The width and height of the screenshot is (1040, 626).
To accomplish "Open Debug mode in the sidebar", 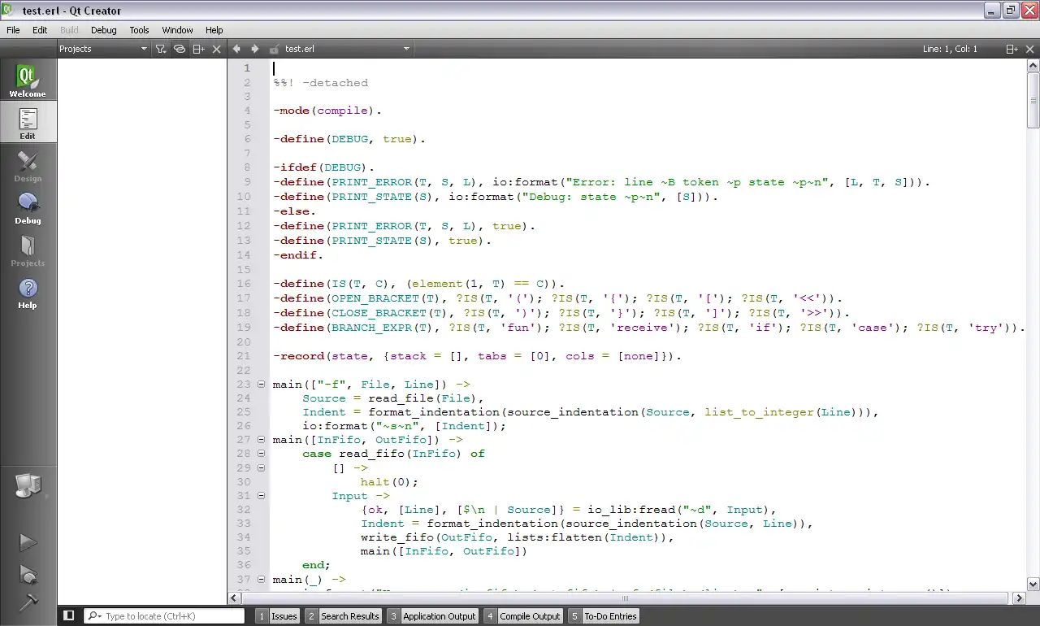I will (28, 208).
